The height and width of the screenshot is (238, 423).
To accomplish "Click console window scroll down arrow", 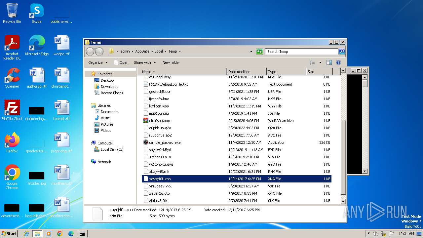I will click(365, 171).
